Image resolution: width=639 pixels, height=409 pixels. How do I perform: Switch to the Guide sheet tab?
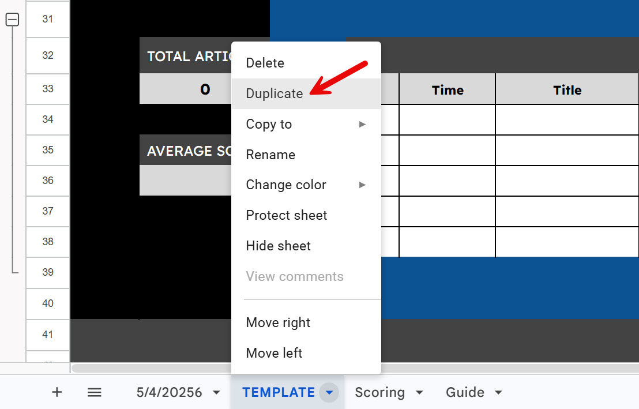(465, 392)
